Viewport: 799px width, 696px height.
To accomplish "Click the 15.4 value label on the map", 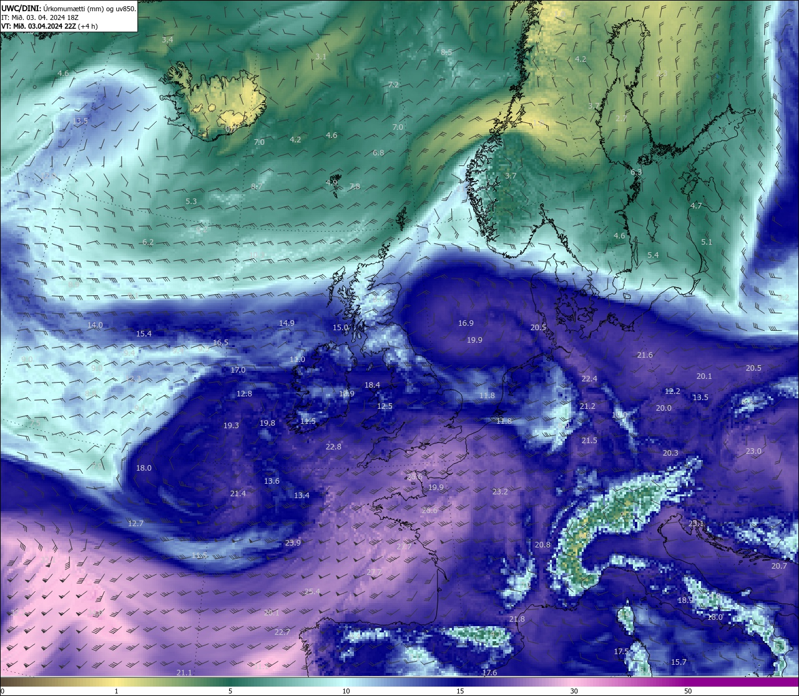I will coord(144,334).
